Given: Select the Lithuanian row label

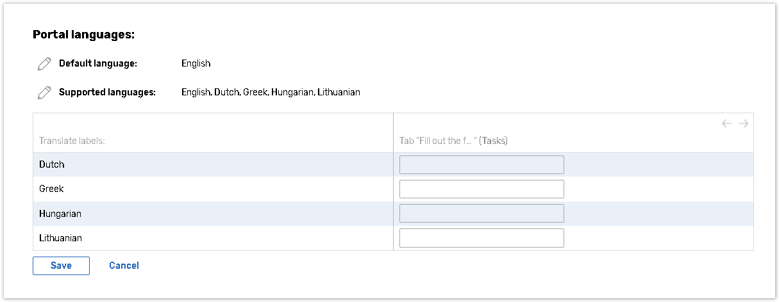Looking at the screenshot, I should tap(60, 238).
